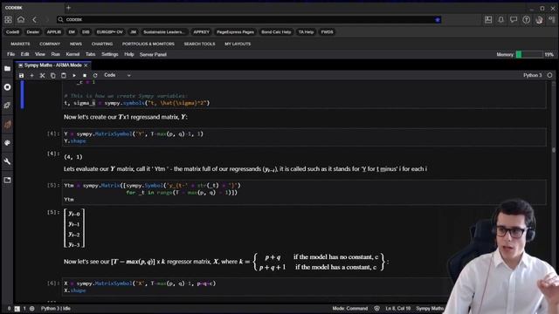559x314 pixels.
Task: Select the CHARTING navigation menu
Action: click(x=102, y=44)
